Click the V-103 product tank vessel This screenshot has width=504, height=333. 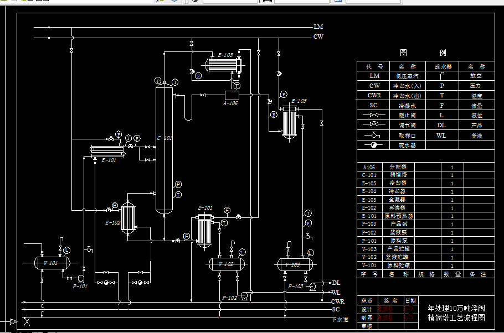pyautogui.click(x=295, y=264)
